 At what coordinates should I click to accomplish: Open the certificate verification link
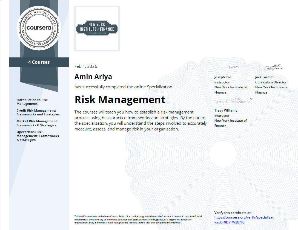point(244,220)
